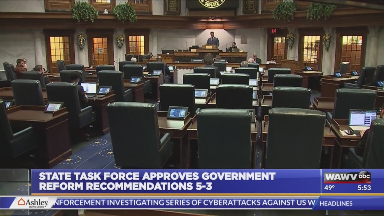Click the SENATE seal at top

pyautogui.click(x=212, y=3)
